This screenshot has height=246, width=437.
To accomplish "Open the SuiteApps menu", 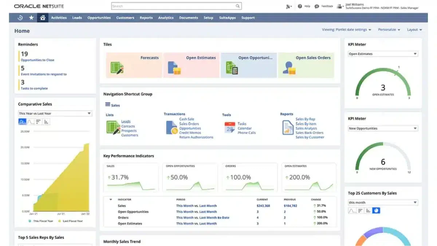I will 228,17.
